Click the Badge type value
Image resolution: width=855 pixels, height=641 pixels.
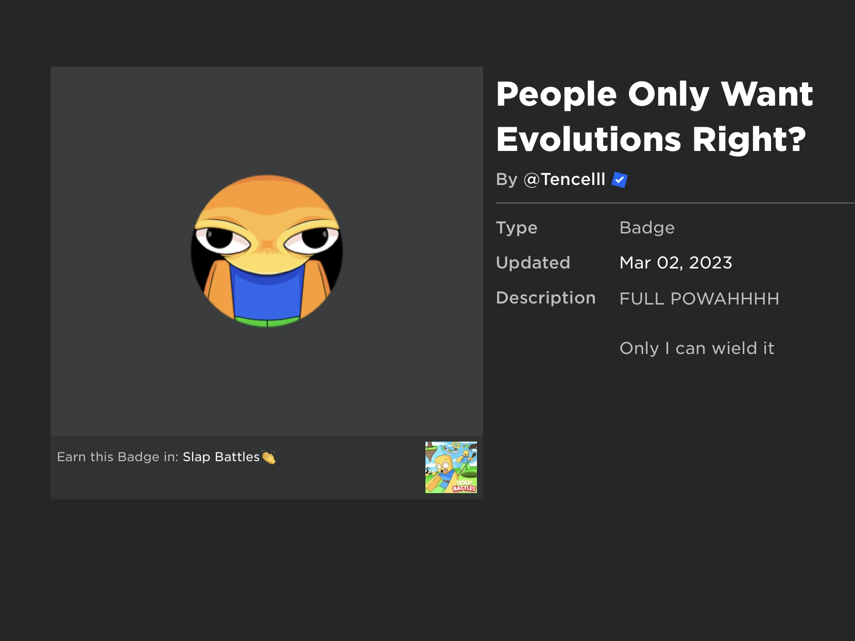coord(646,228)
